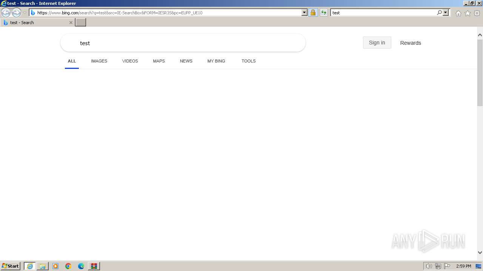The height and width of the screenshot is (271, 483).
Task: Expand the address bar autocomplete dropdown
Action: 305,13
